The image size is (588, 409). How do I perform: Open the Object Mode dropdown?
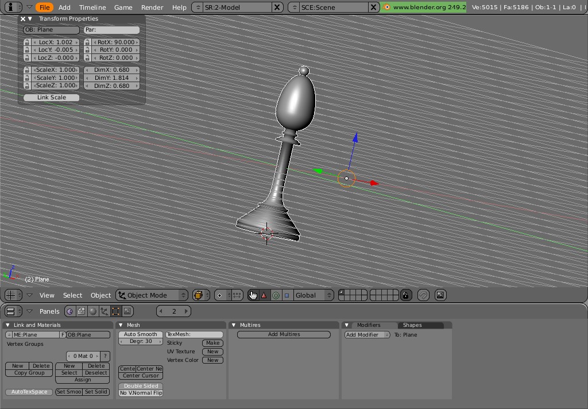(152, 295)
